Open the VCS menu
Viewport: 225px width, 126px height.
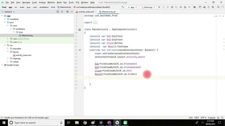point(77,2)
